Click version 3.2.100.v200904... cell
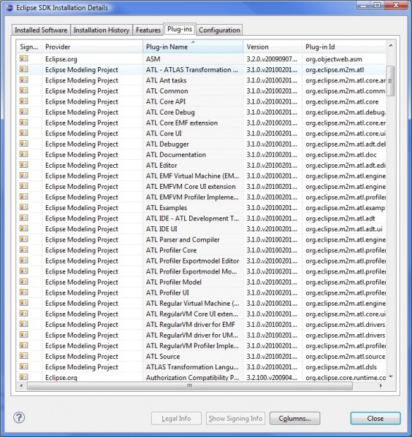The image size is (412, 437). click(x=272, y=377)
